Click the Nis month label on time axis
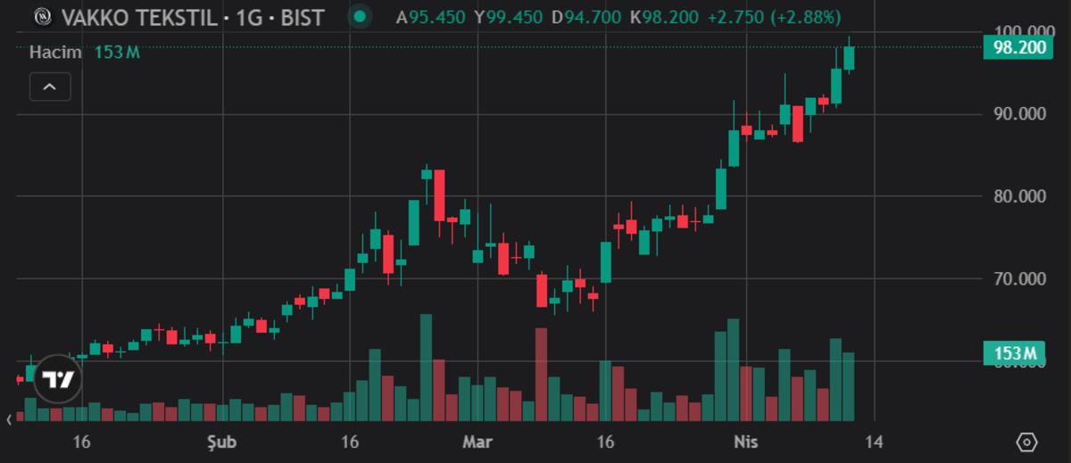Screen dimensions: 1071x463 [x=745, y=442]
